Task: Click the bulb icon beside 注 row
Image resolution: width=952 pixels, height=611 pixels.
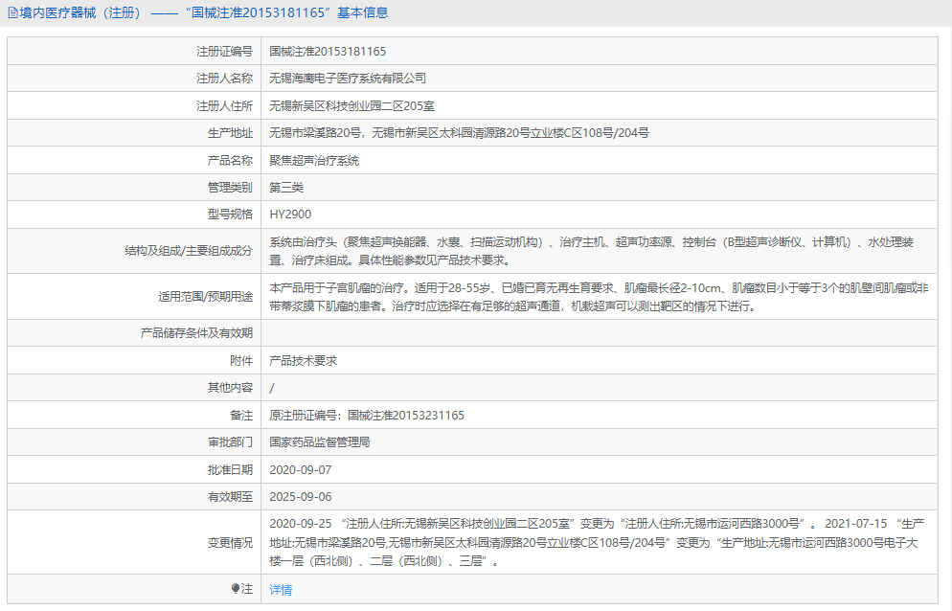Action: click(237, 591)
